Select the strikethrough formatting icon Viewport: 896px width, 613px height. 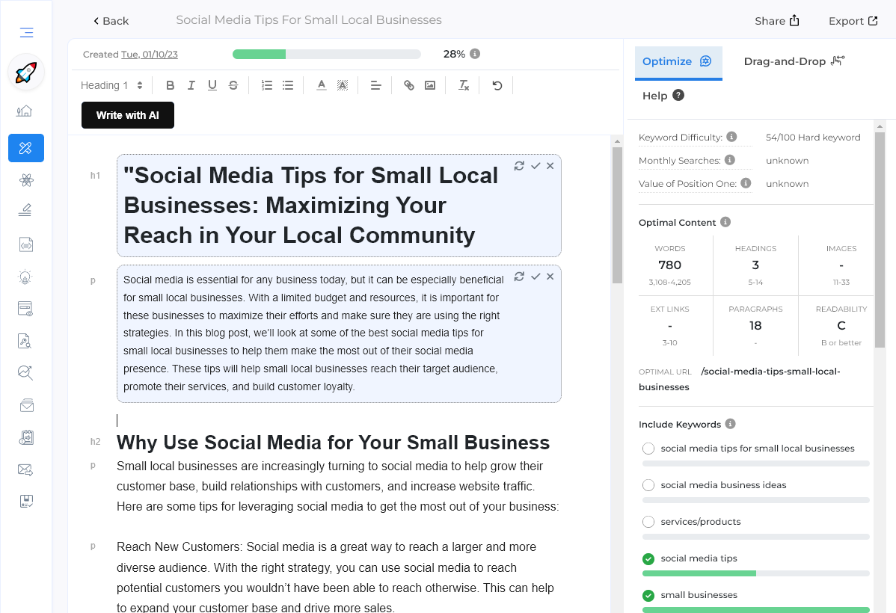coord(233,84)
